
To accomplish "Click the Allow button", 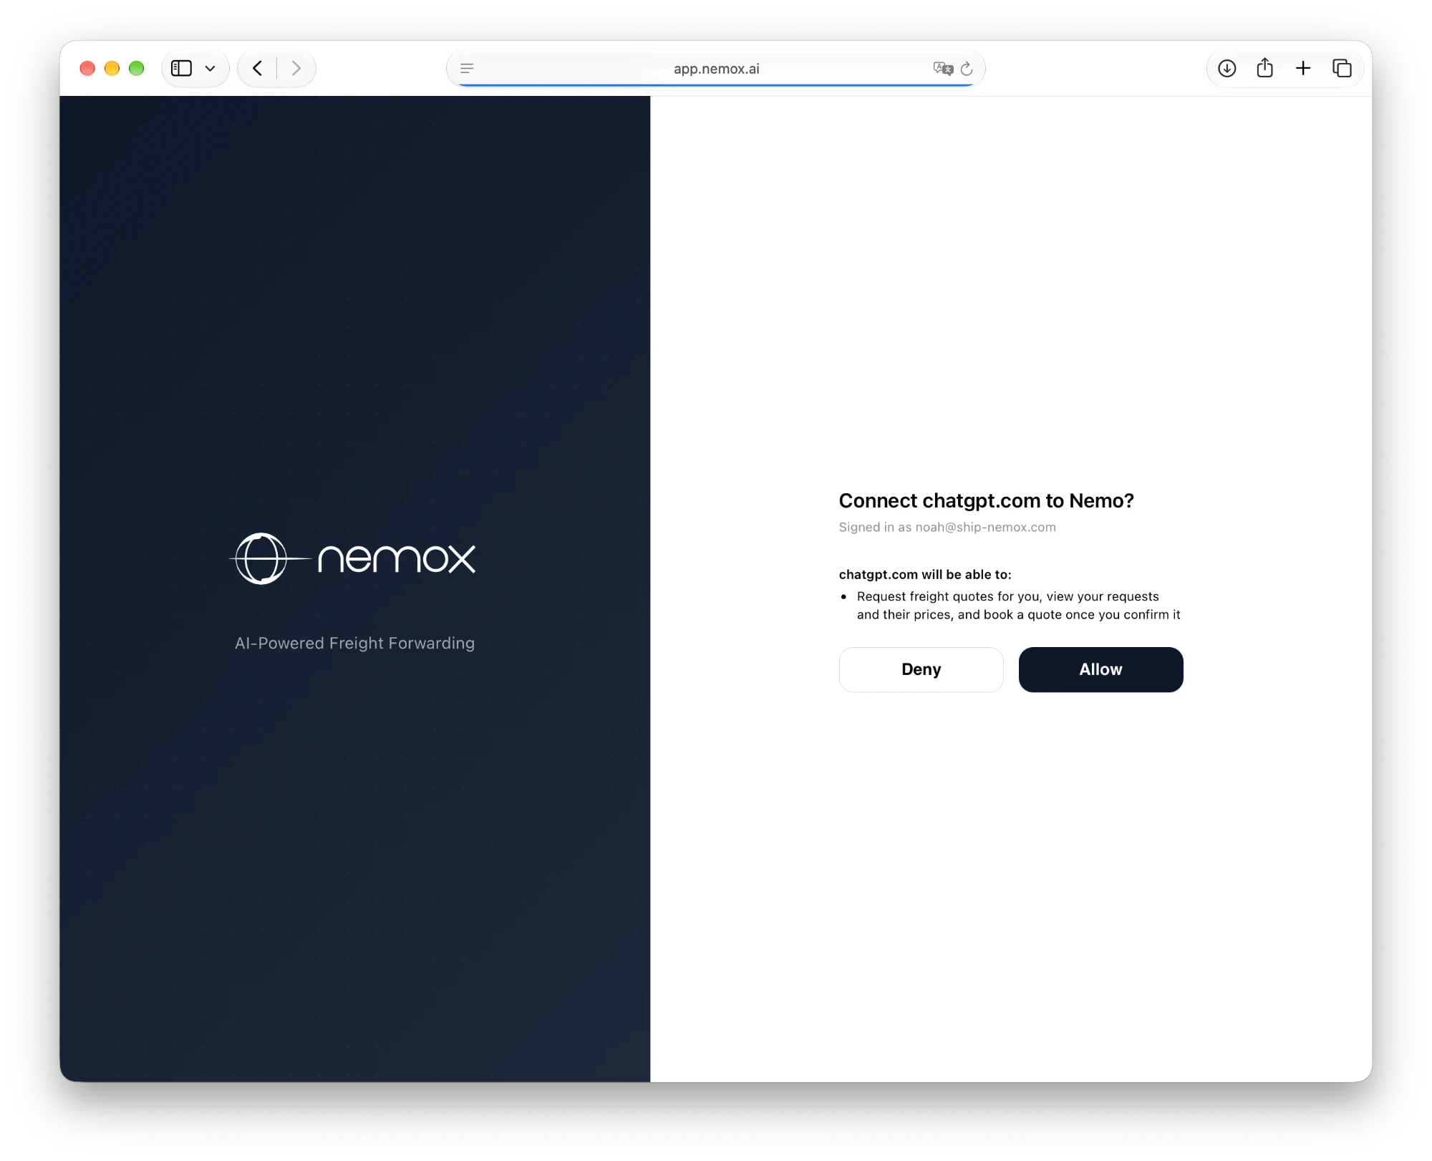I will [x=1100, y=669].
